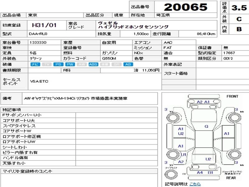The image size is (249, 187).
Task: Click the A4 mark on rear bumper
Action: click(x=200, y=173)
